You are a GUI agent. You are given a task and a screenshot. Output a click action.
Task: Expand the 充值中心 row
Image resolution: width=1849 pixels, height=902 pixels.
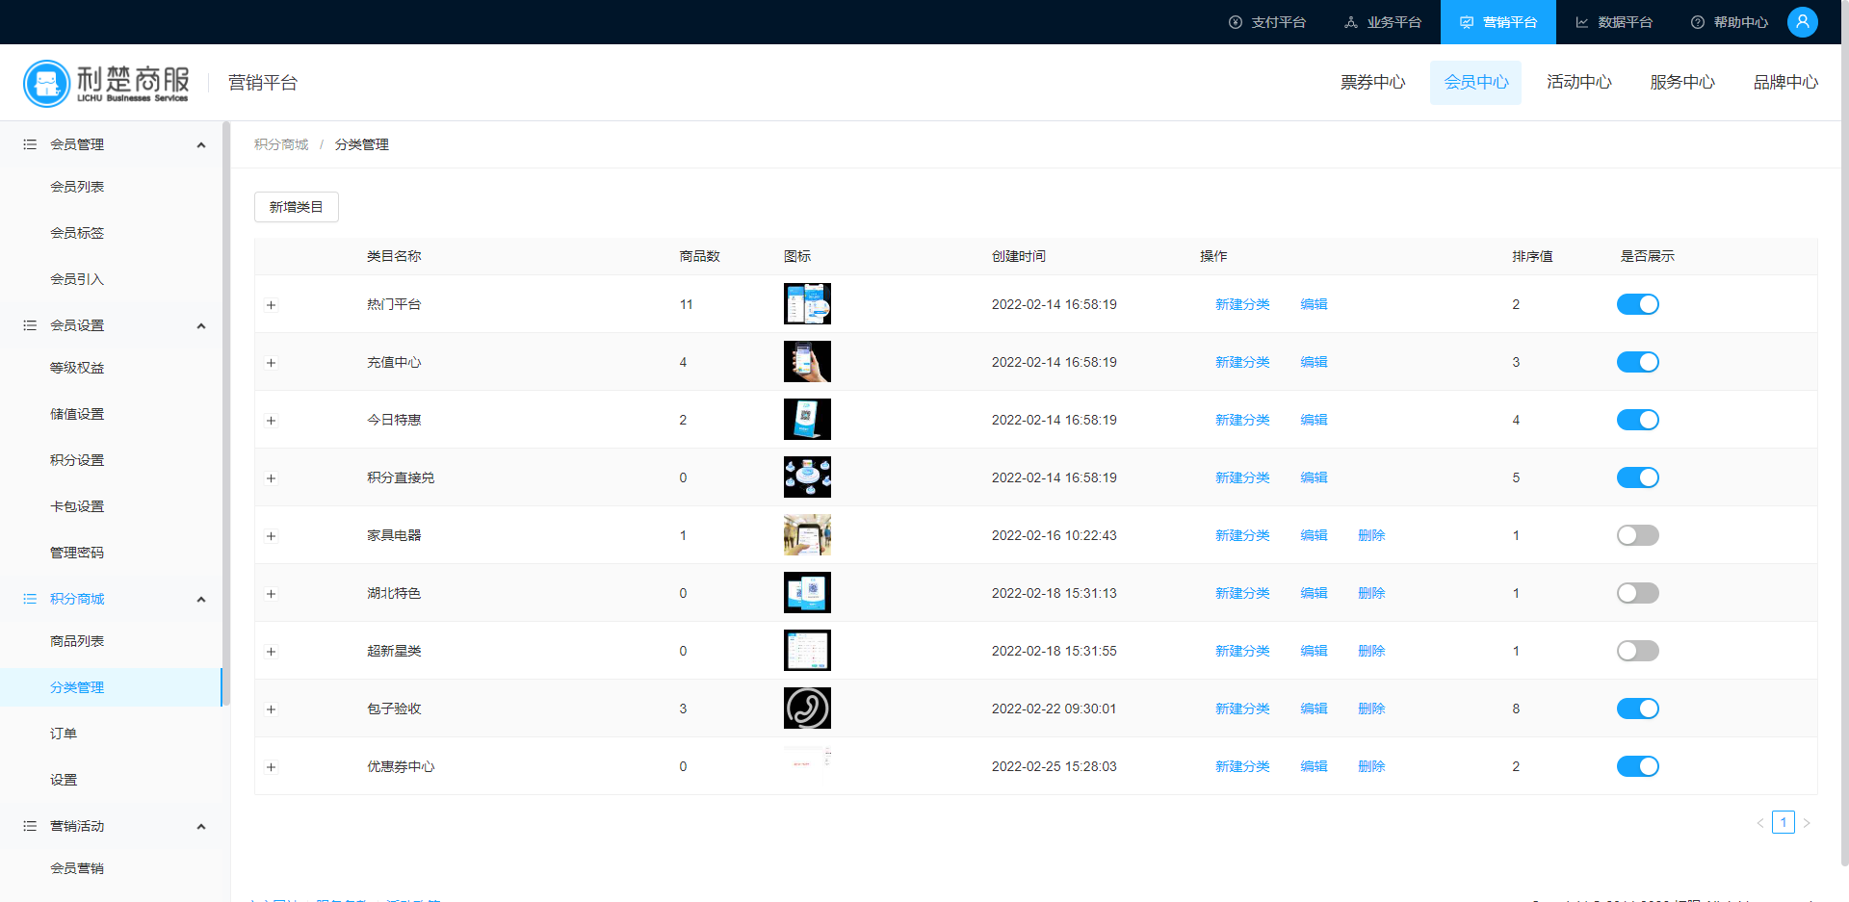click(271, 363)
